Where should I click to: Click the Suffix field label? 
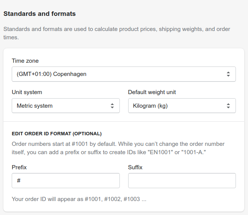(135, 167)
